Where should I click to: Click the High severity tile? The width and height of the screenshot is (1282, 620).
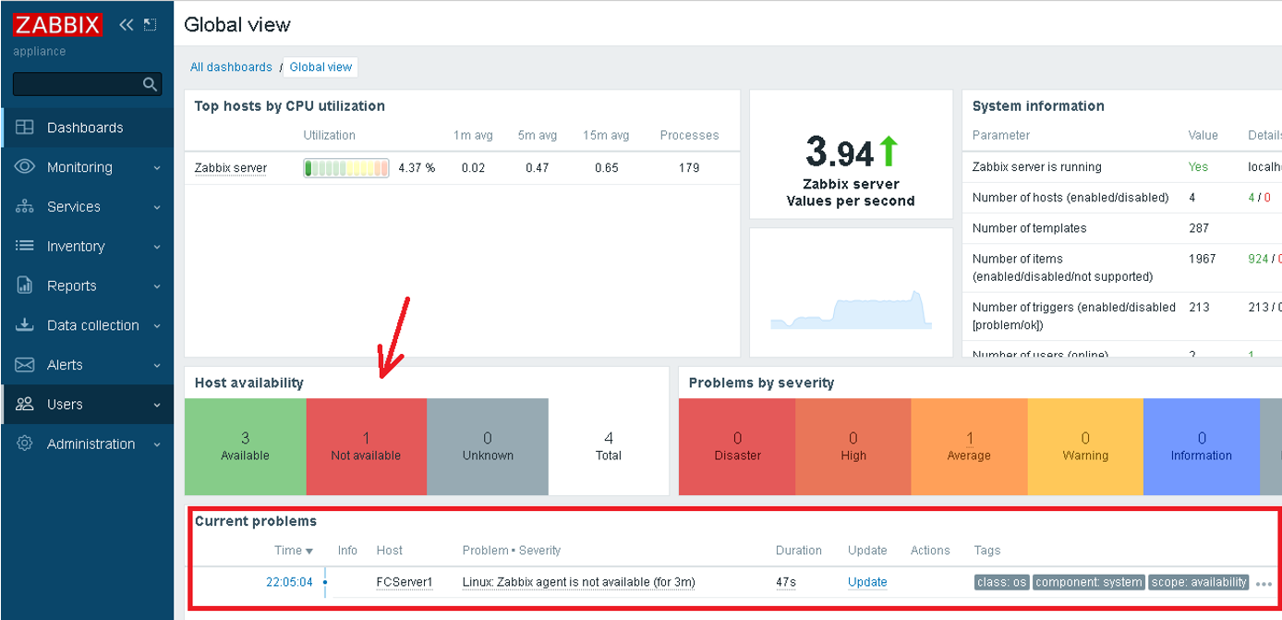(853, 446)
